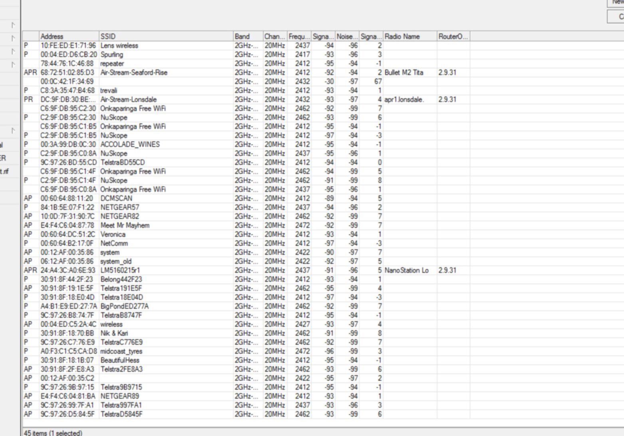Viewport: 624px width, 436px height.
Task: Select the TelstraBD55CD entry
Action: point(122,162)
